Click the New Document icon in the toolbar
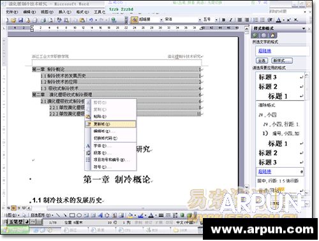Image resolution: width=319 pixels, height=241 pixels. pyautogui.click(x=6, y=20)
